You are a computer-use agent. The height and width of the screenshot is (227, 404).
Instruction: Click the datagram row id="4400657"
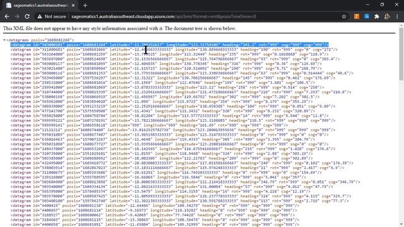click(154, 210)
